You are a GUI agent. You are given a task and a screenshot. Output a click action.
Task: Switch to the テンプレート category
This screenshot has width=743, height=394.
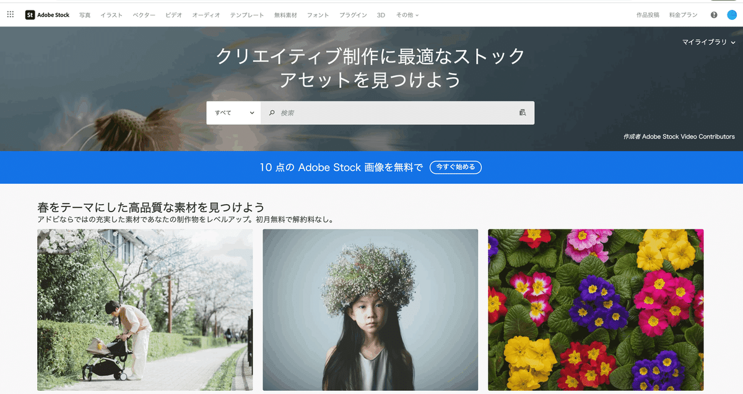pos(247,14)
